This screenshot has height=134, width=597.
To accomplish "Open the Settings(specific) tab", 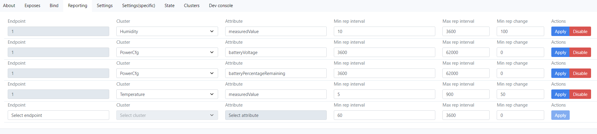I will [139, 6].
